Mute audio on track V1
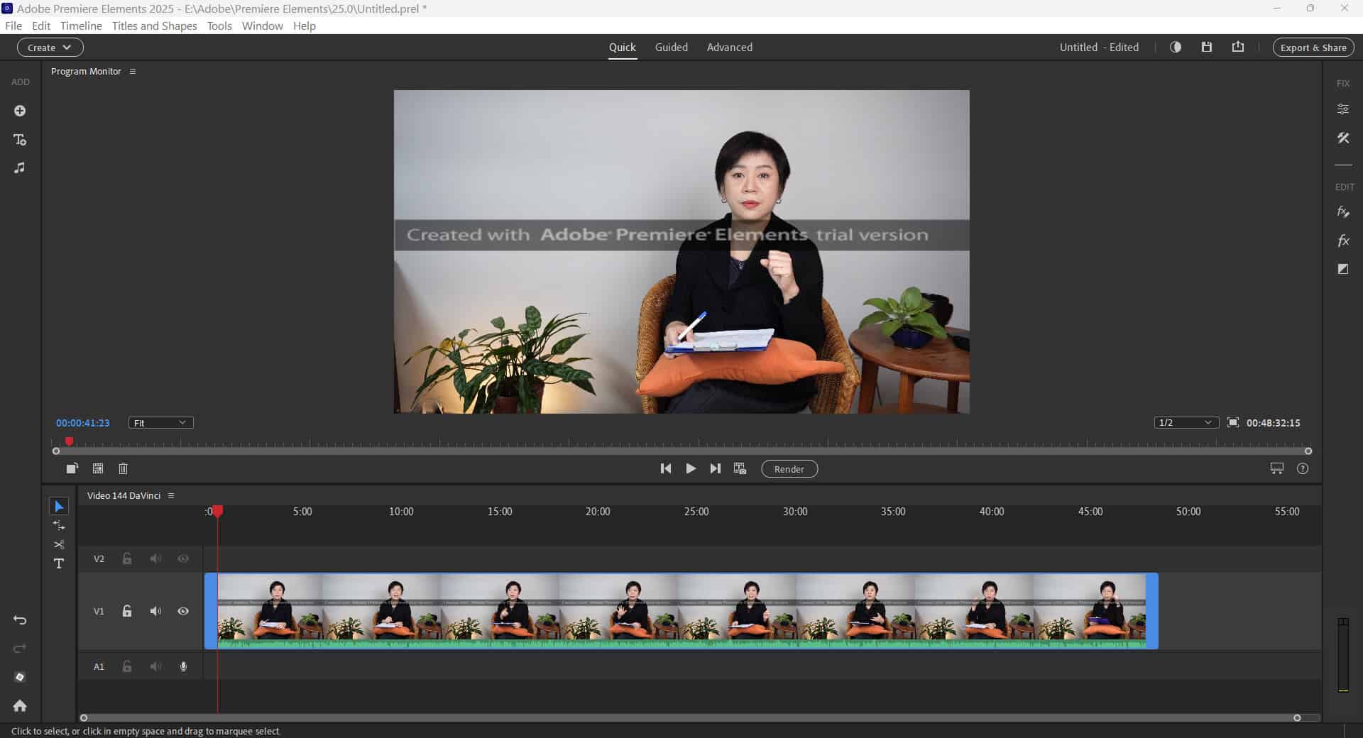 [x=155, y=611]
